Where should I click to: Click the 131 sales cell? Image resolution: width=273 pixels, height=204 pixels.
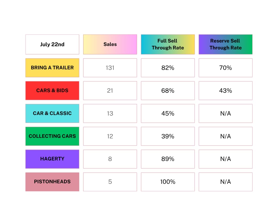[110, 68]
